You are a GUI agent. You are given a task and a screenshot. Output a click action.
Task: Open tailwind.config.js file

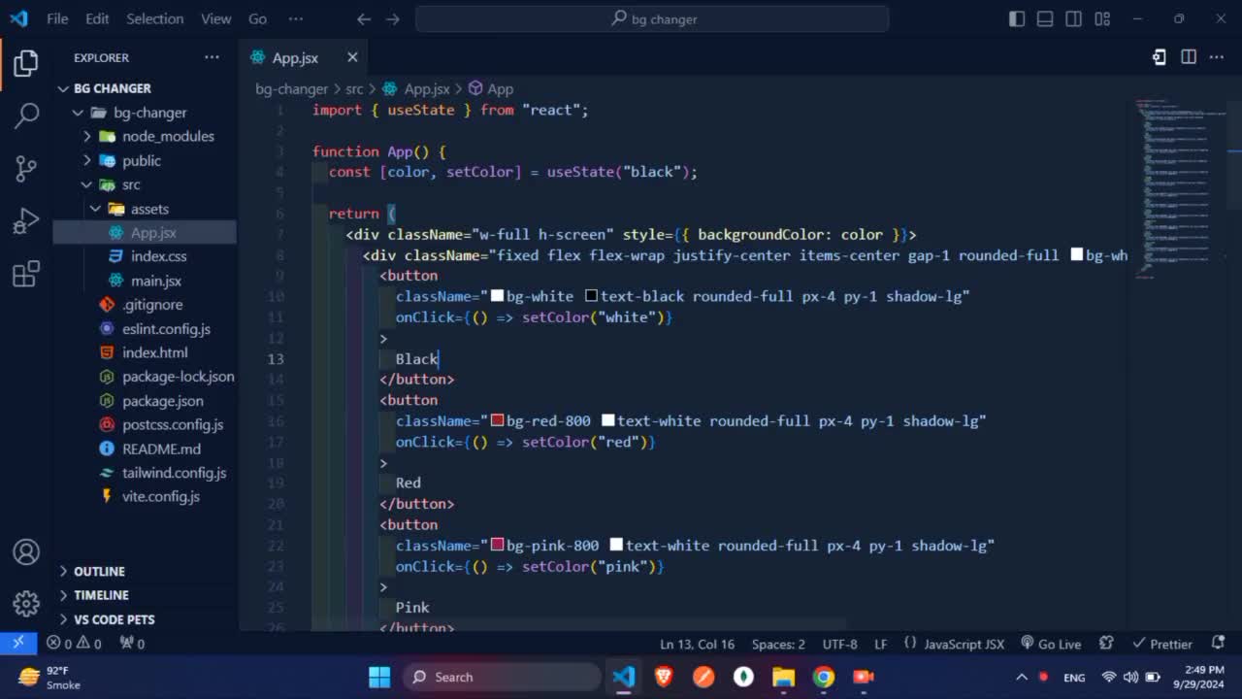(x=144, y=473)
